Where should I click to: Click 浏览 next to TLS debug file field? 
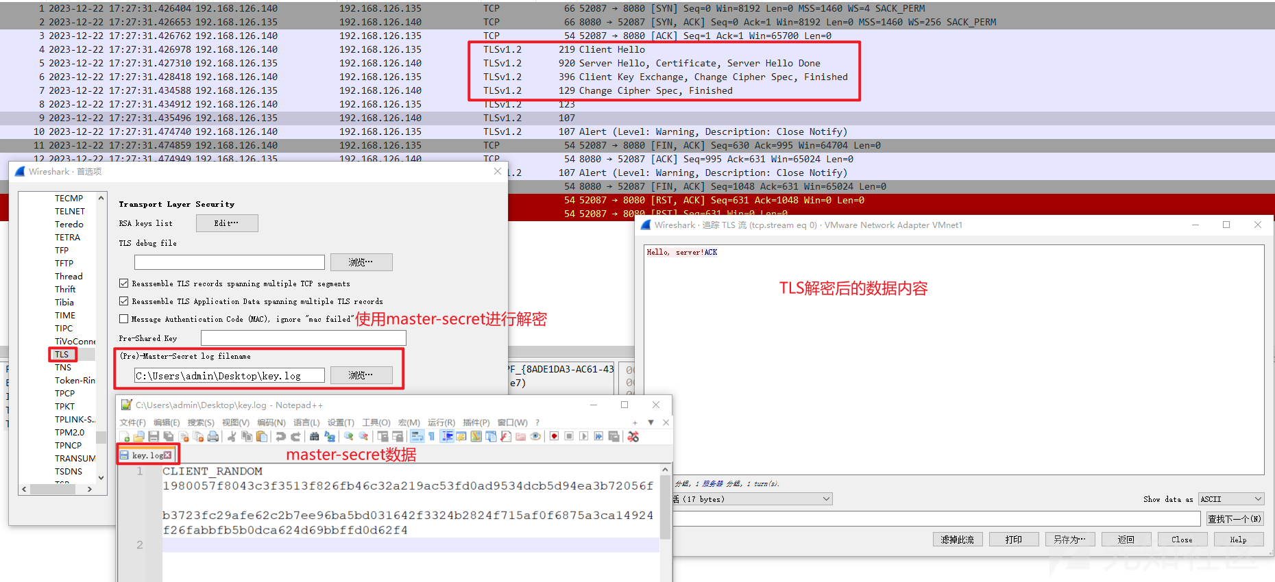point(361,262)
